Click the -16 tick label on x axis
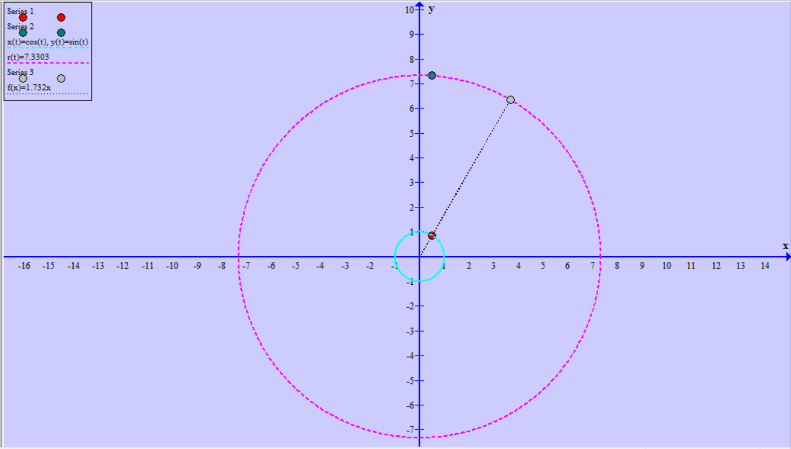Image resolution: width=791 pixels, height=449 pixels. pyautogui.click(x=24, y=266)
